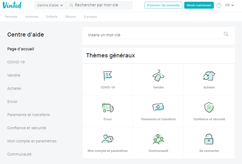Open the Centre d'aide dropdown

coord(50,5)
